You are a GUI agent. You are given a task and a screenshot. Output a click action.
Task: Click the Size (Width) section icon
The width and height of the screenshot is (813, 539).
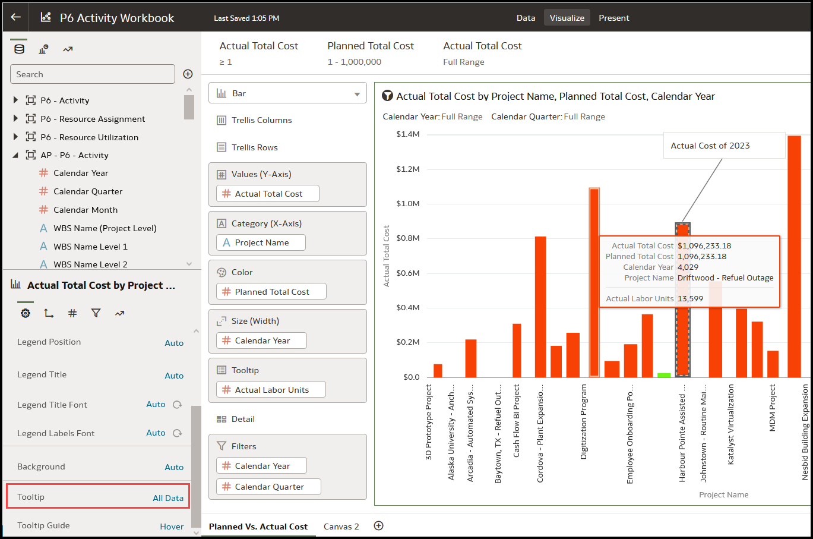click(x=222, y=321)
